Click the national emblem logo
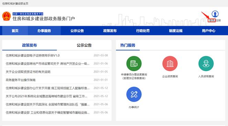Viewport: 228px width, 126px height. pyautogui.click(x=7, y=16)
